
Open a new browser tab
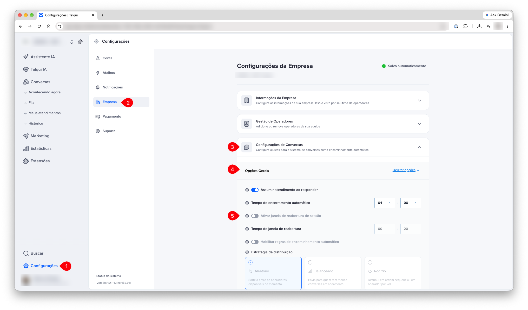click(102, 15)
